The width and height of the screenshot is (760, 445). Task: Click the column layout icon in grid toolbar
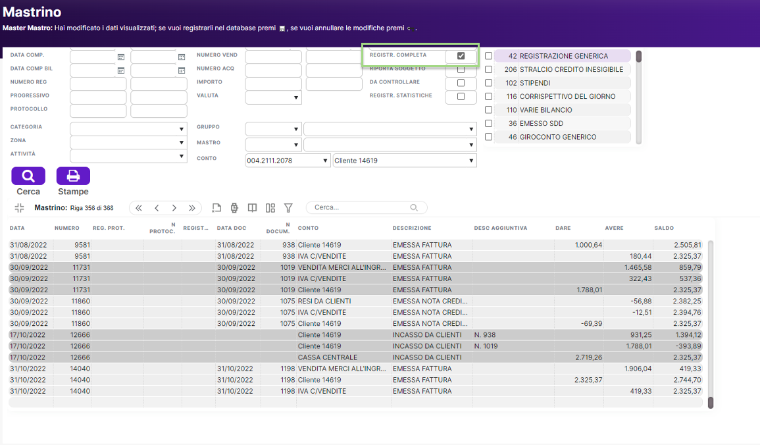(x=270, y=208)
